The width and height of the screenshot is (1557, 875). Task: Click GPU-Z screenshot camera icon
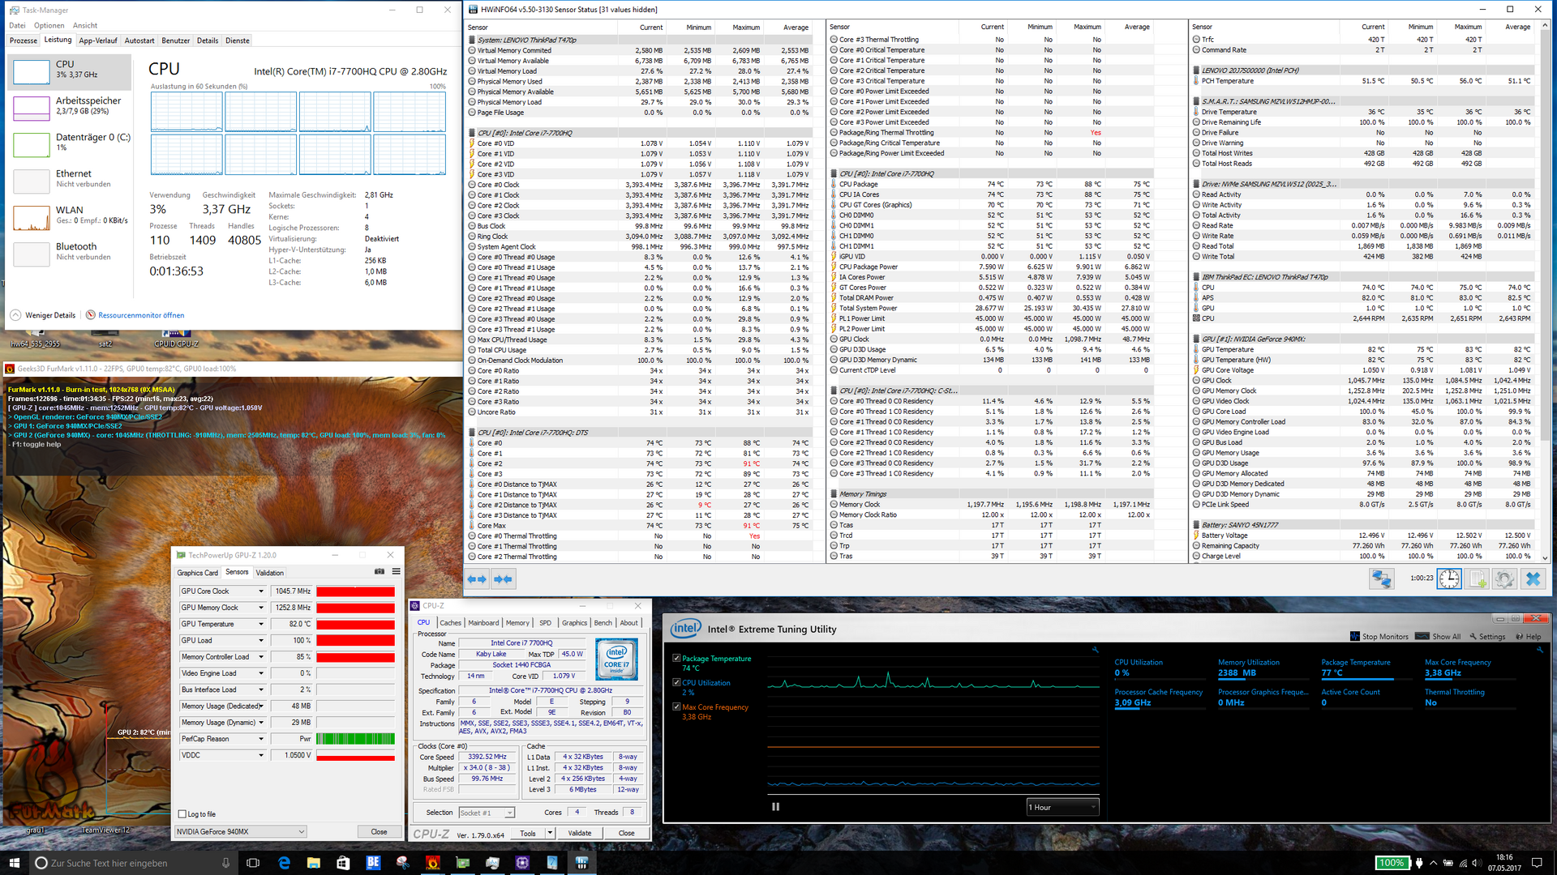(379, 572)
